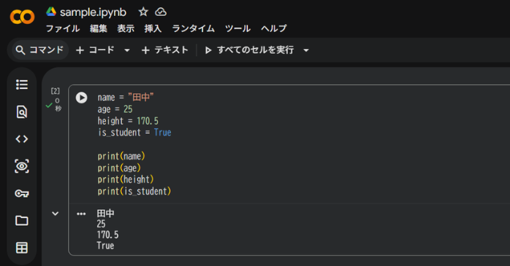
Task: Star the notebook with the star icon
Action: [x=143, y=12]
